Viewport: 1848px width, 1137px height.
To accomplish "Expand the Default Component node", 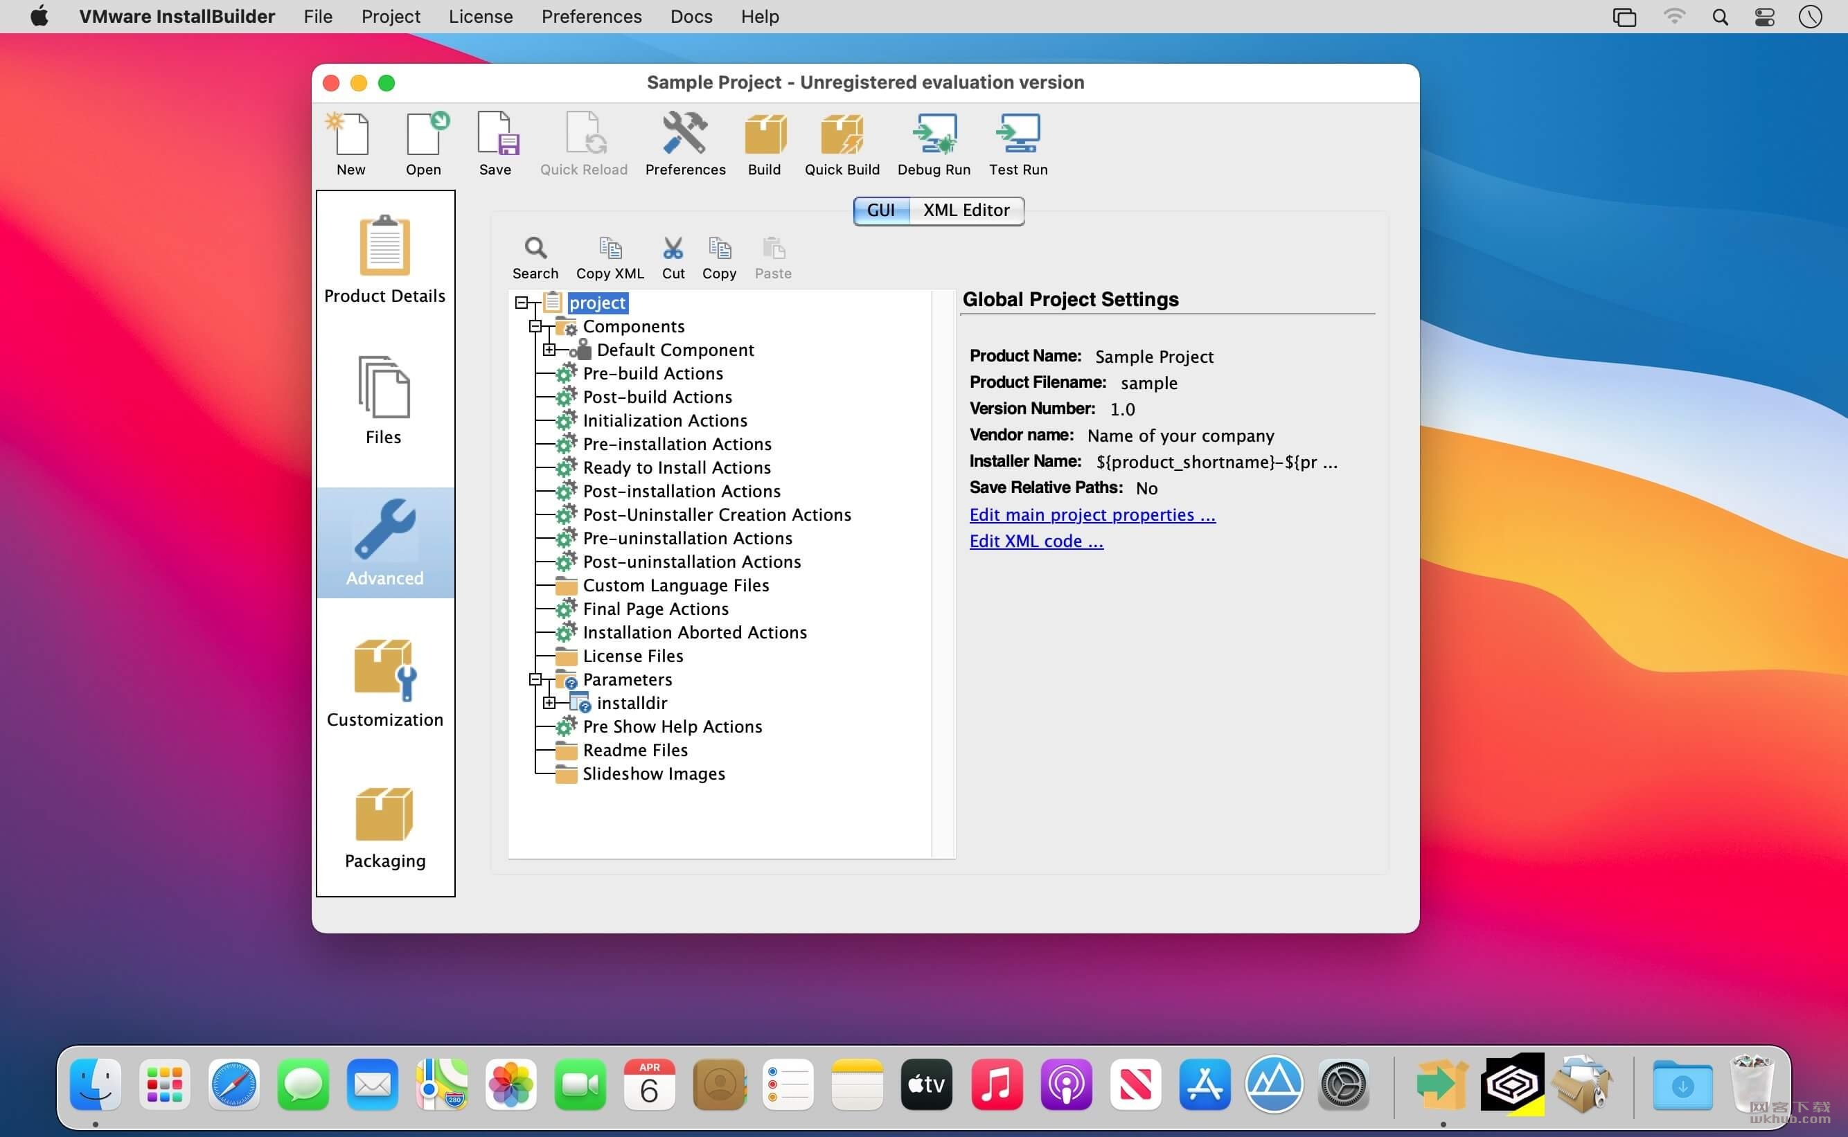I will (550, 350).
